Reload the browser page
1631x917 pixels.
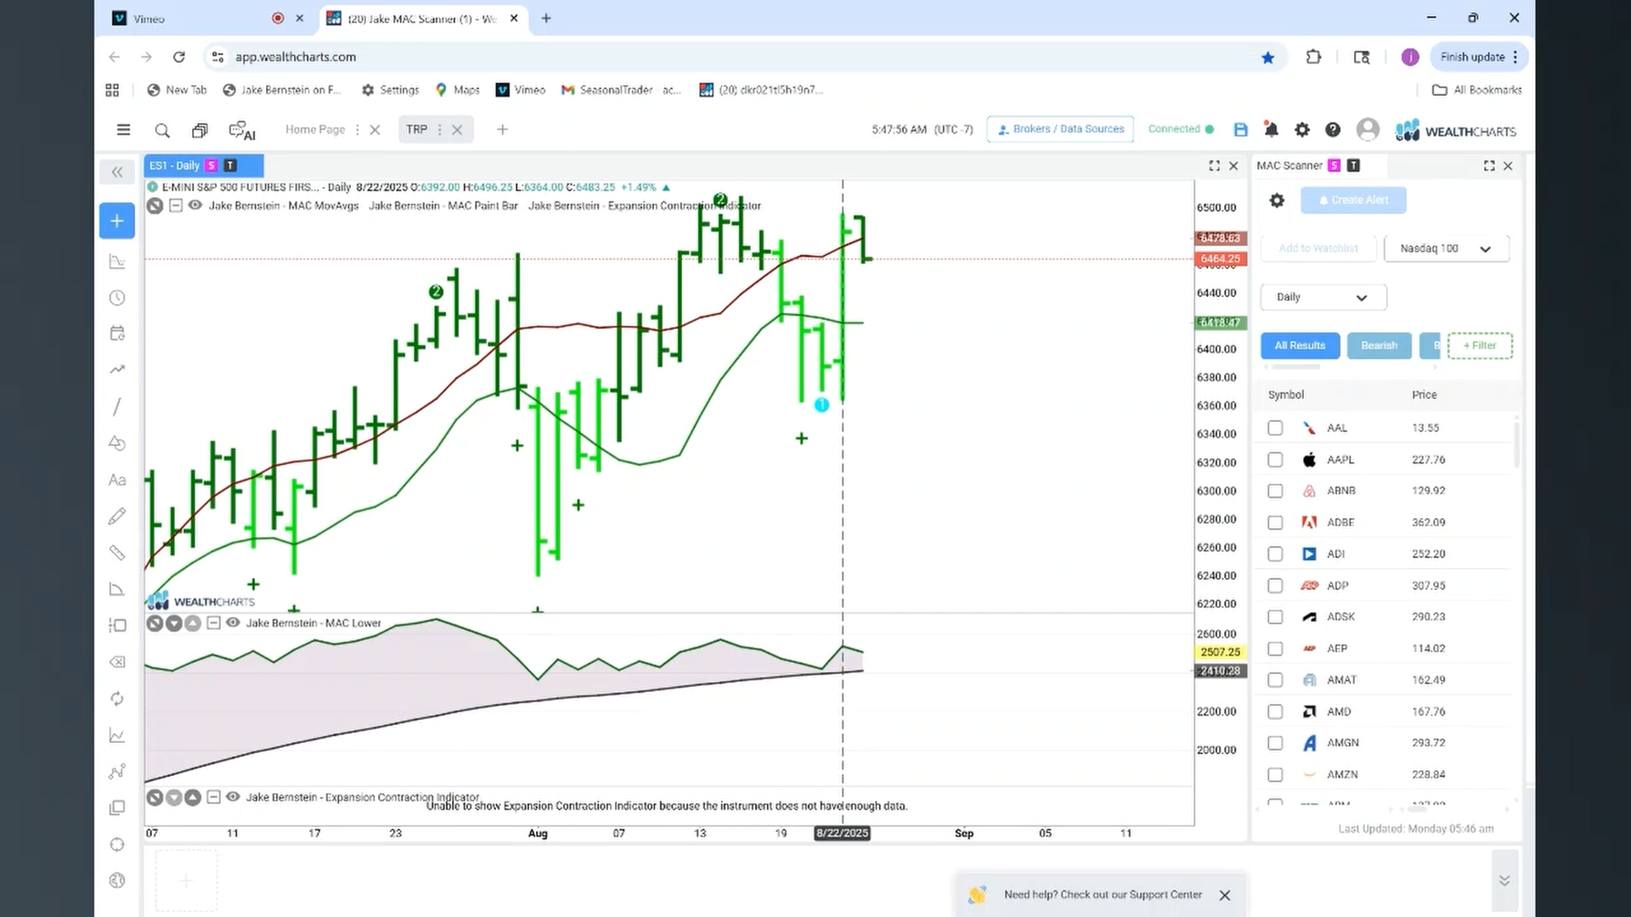coord(178,57)
